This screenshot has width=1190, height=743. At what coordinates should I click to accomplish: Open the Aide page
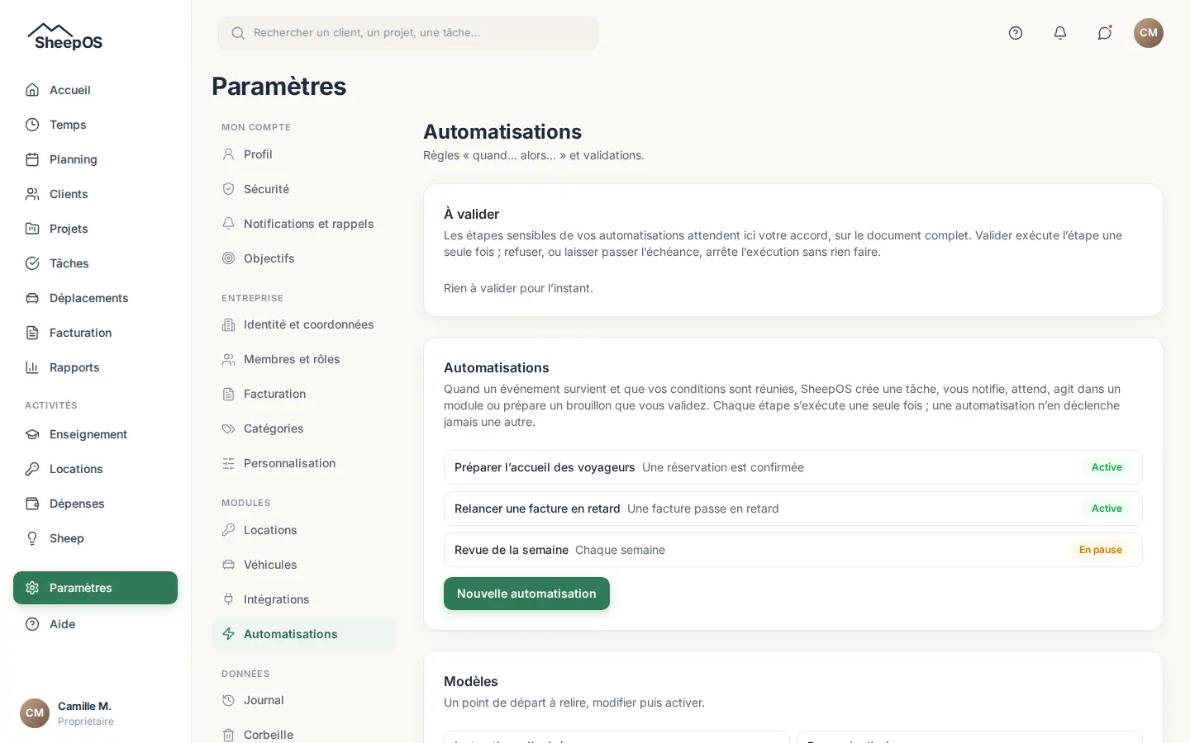pyautogui.click(x=95, y=624)
